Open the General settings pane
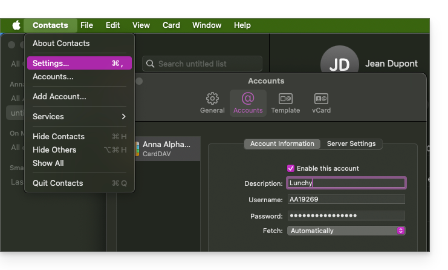Viewport: 448px width, 270px height. [212, 102]
